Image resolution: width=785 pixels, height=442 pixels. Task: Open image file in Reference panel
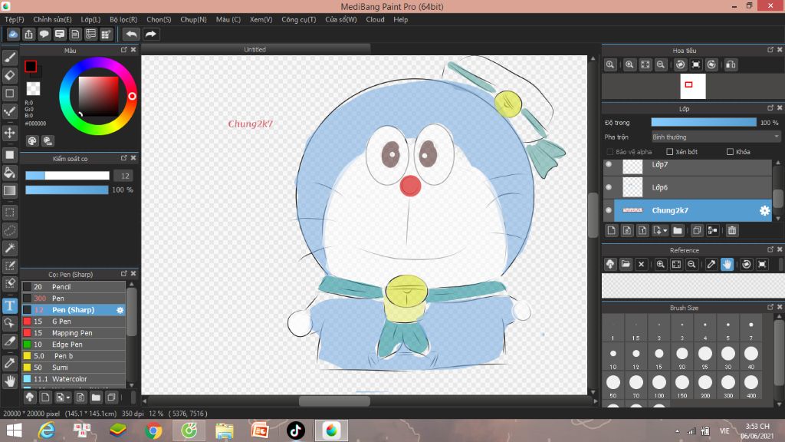pyautogui.click(x=626, y=264)
